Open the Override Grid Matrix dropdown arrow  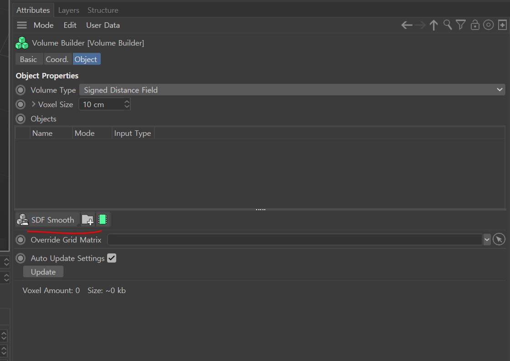[x=487, y=239]
